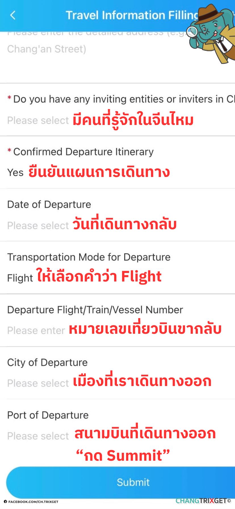235x509 pixels.
Task: Click the red 'กด Summit' annotation
Action: tap(123, 455)
